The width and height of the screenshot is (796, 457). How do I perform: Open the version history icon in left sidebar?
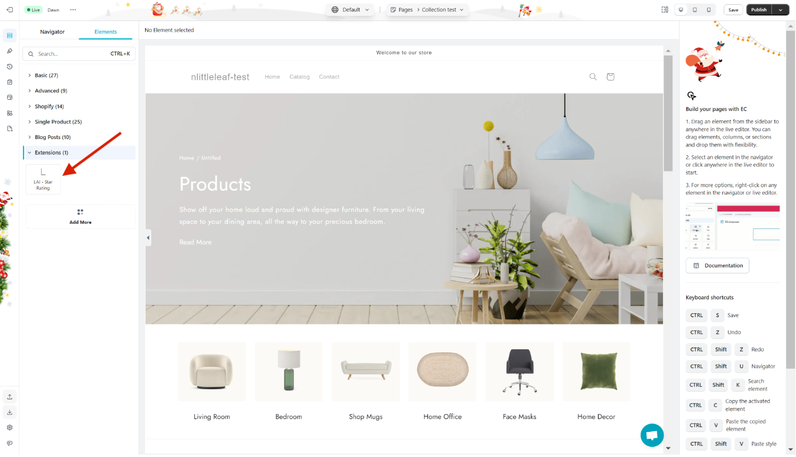(x=9, y=66)
